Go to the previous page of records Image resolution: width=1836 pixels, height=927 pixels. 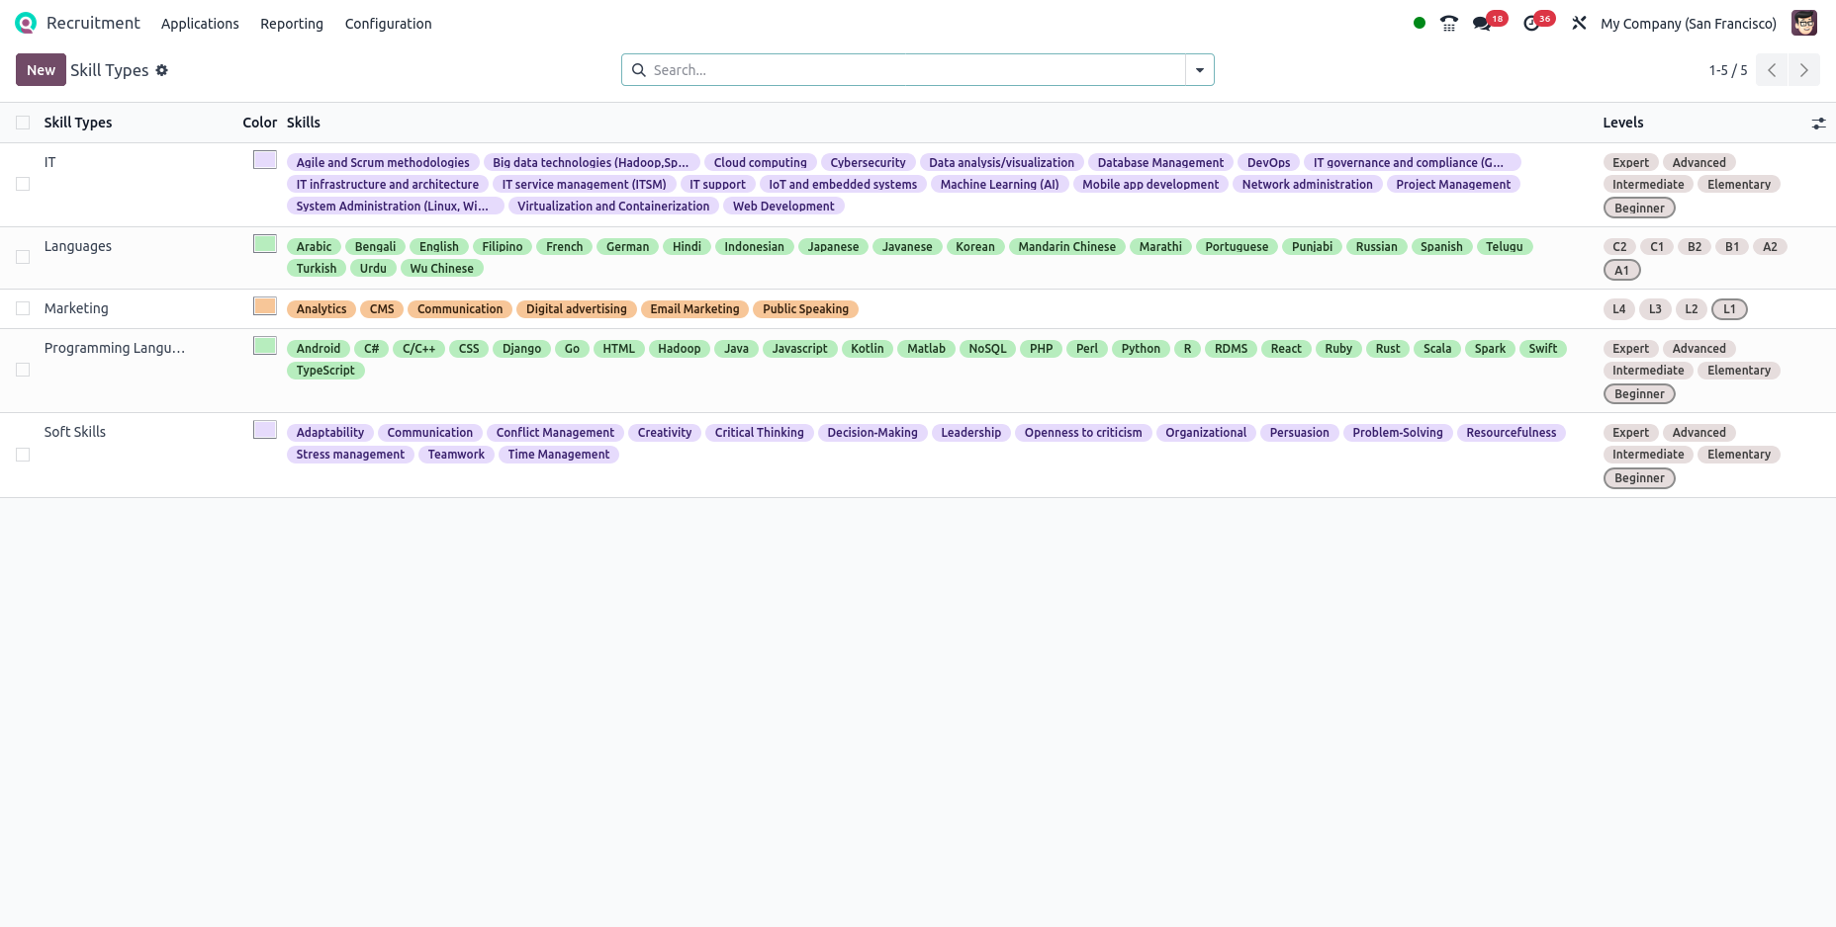click(1772, 70)
